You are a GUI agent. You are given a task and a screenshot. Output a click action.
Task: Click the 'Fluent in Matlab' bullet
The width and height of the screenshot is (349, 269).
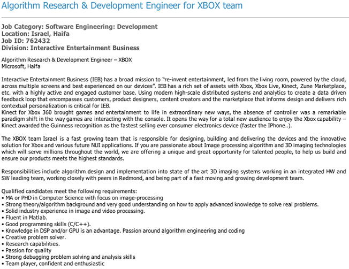[24, 218]
